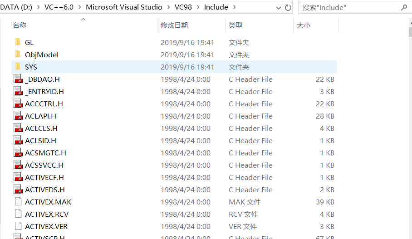Expand chevron after Include in path
This screenshot has width=412, height=239.
coord(235,7)
